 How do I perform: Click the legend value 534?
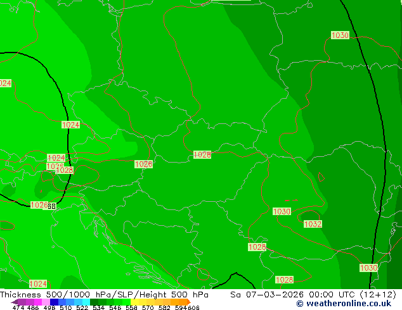(x=98, y=307)
